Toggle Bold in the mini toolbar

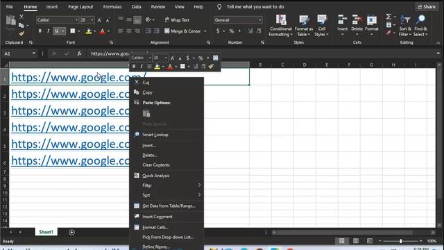pos(134,67)
